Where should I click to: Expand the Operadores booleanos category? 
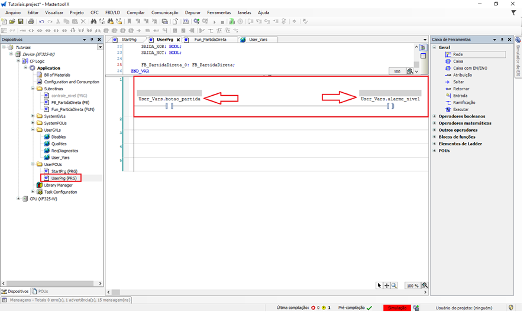point(435,116)
